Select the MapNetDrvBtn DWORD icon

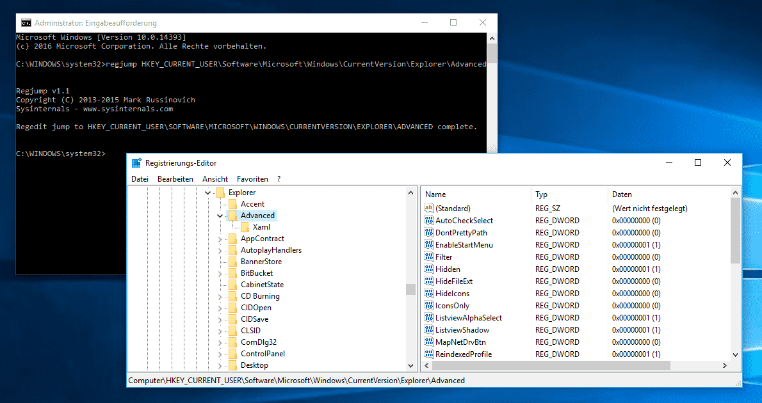click(x=428, y=342)
